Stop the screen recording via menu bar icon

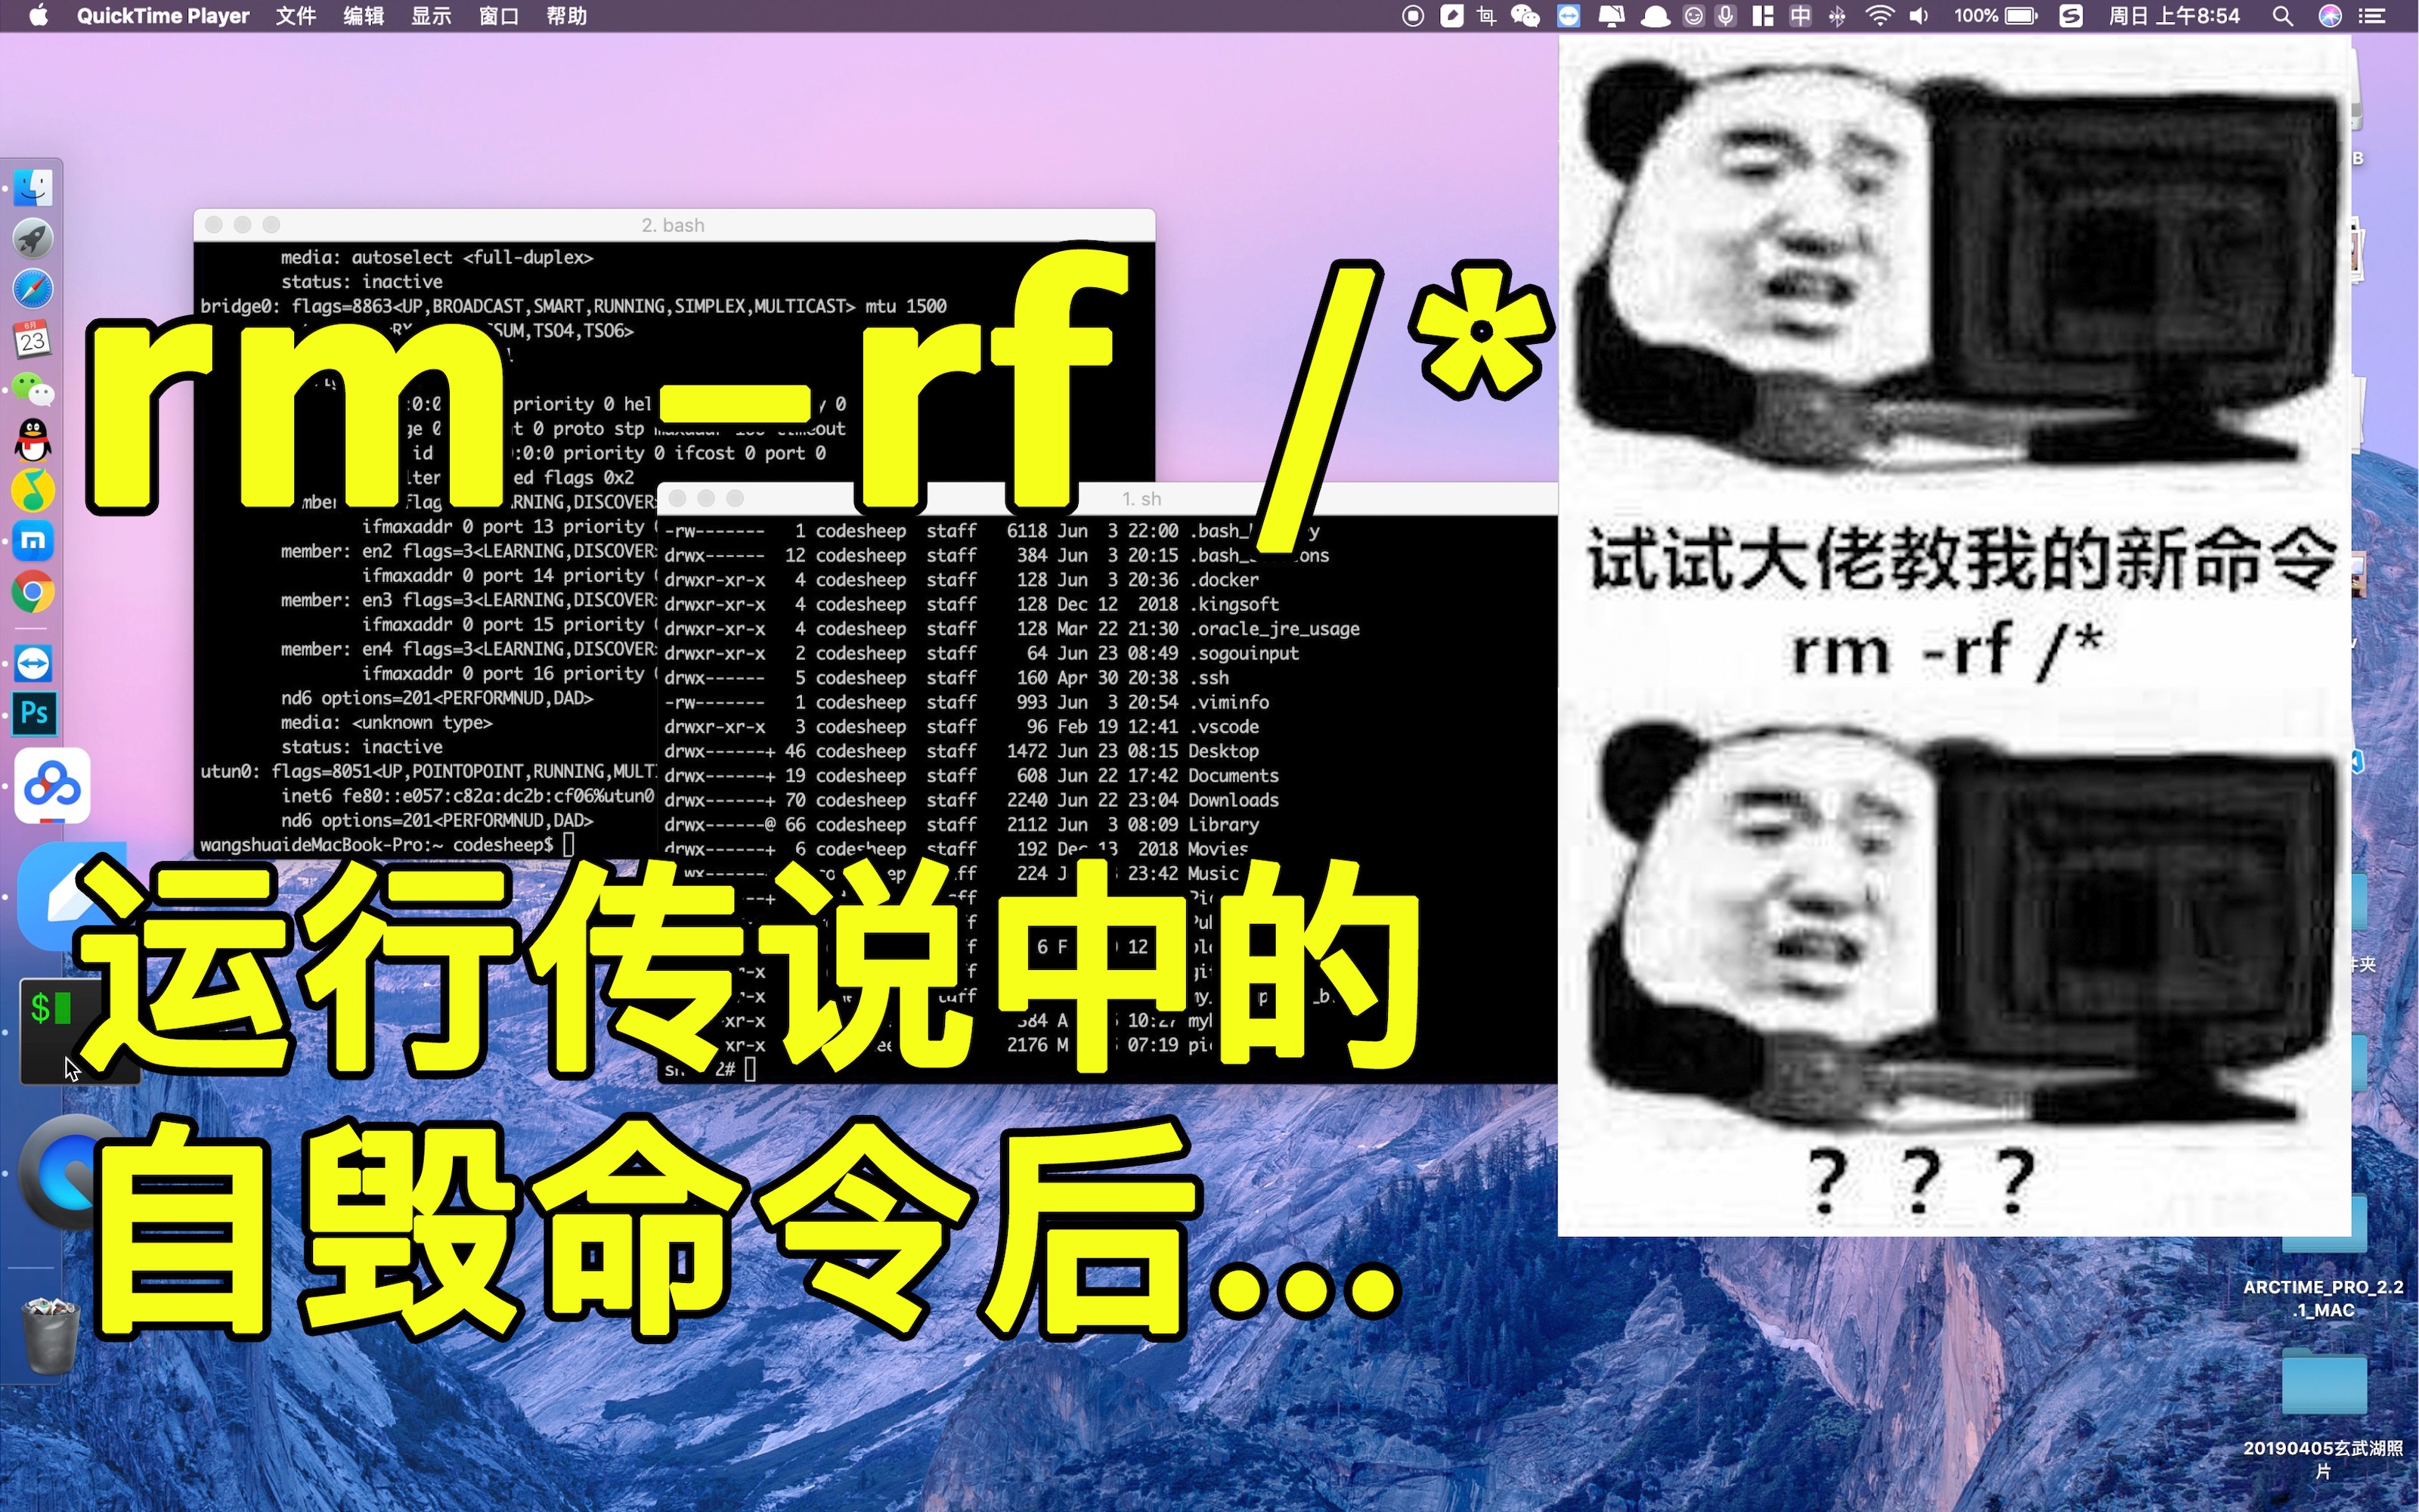tap(1412, 15)
